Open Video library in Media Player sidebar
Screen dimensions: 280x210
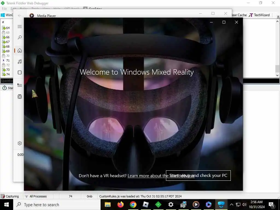coord(20,72)
